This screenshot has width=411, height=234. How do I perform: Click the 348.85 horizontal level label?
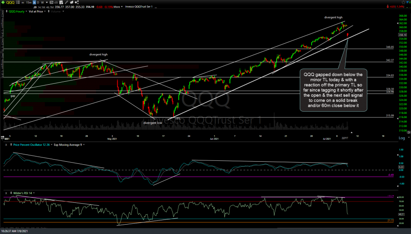(x=390, y=47)
